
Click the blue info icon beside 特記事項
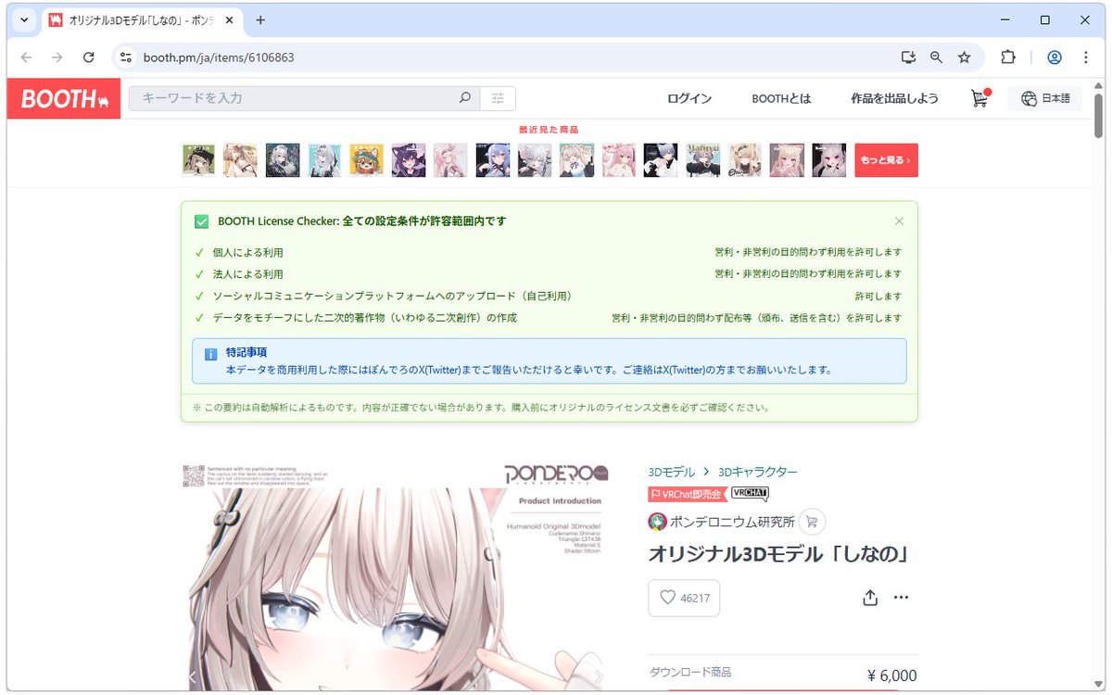point(209,354)
